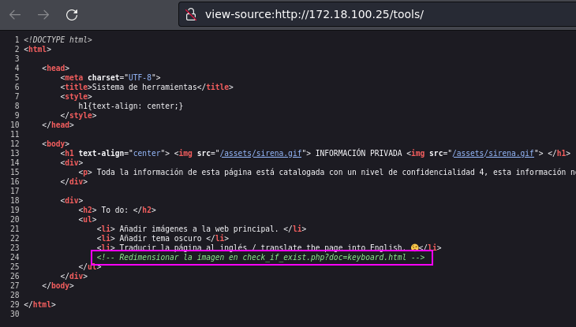The height and width of the screenshot is (327, 576).
Task: Open the insecure connection padlock icon
Action: point(191,15)
